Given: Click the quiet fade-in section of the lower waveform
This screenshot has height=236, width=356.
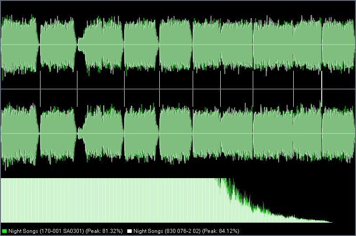Looking at the screenshot, I should coord(81,134).
